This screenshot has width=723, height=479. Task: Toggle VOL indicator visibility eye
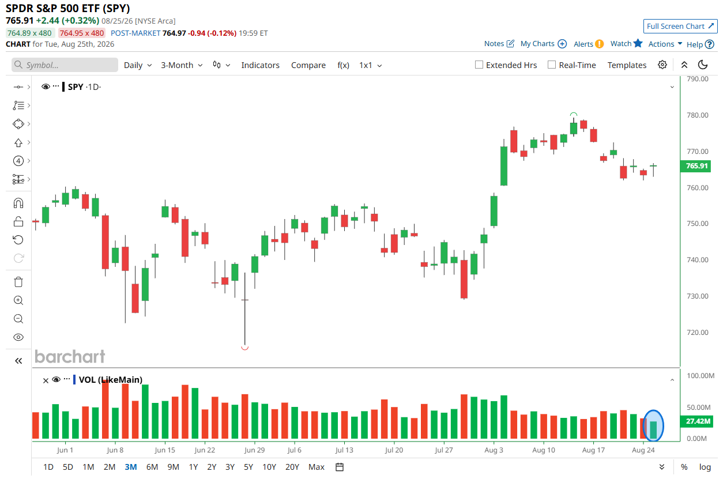56,380
